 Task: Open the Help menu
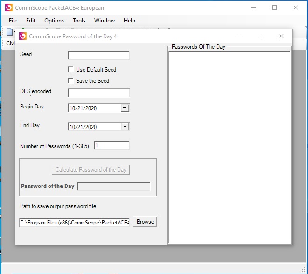pos(129,21)
